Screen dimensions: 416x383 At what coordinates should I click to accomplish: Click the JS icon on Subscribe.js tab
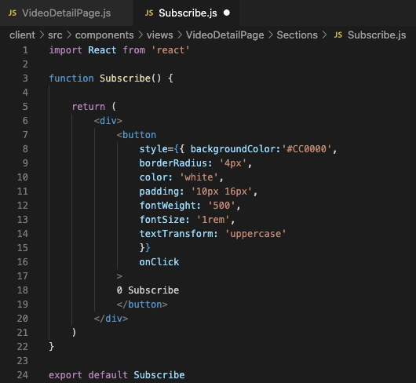point(149,13)
